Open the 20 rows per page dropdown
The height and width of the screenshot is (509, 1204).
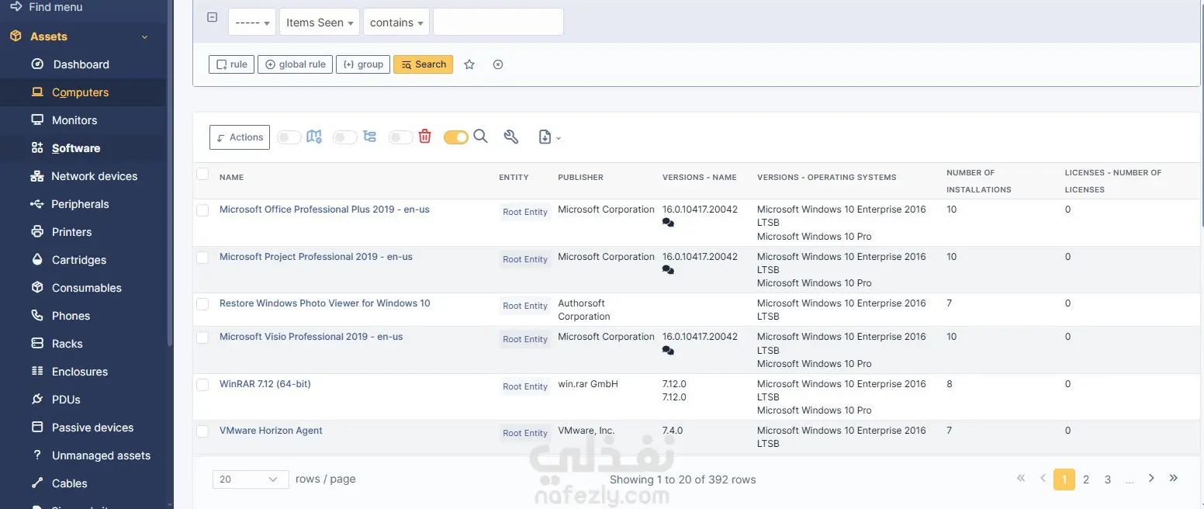251,480
